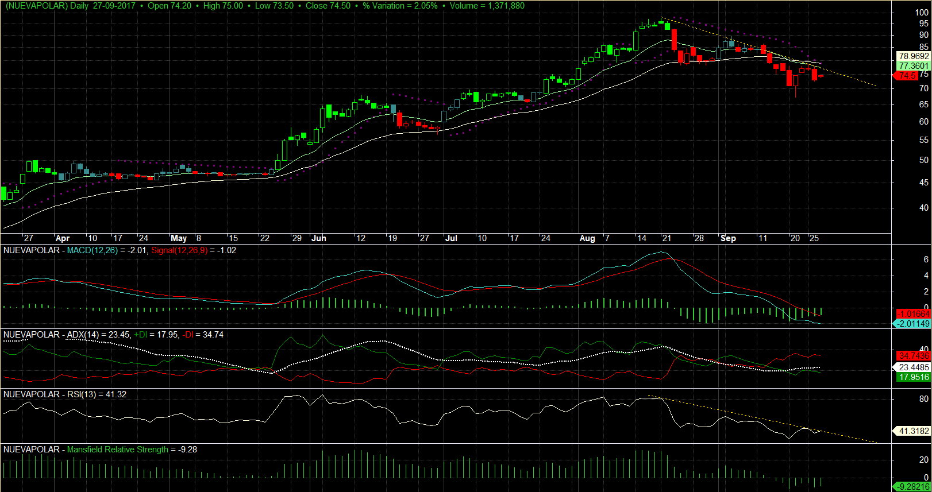Click the Signal(12,26,9) = -1.02 label
Screen dimensions: 932x492
(194, 250)
